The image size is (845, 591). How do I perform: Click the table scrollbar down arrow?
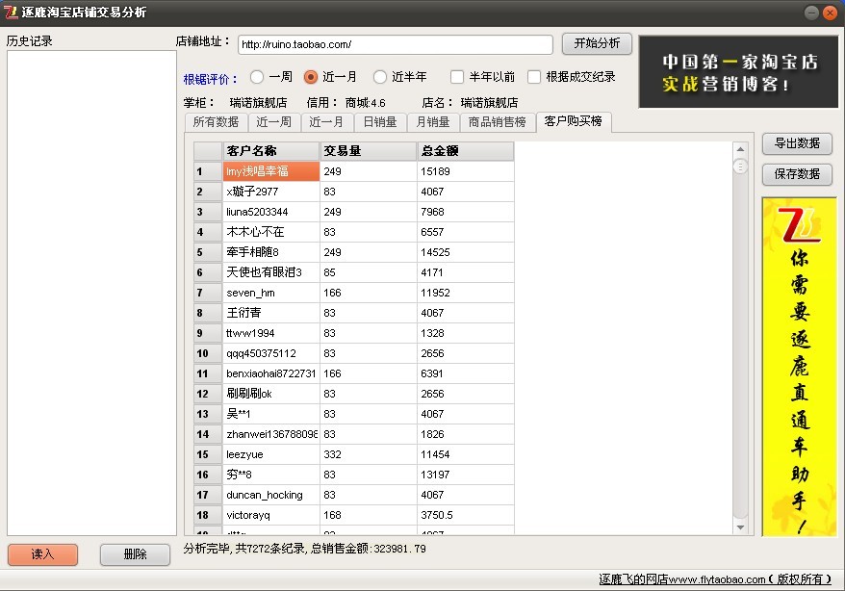coord(740,527)
